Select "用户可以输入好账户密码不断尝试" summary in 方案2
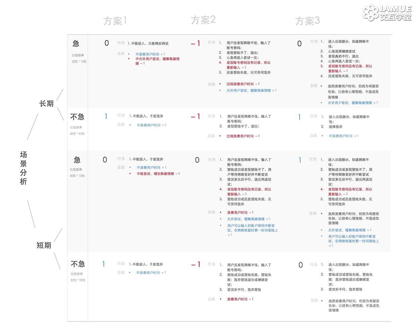Image resolution: width=416 pixels, height=336 pixels. tap(253, 230)
